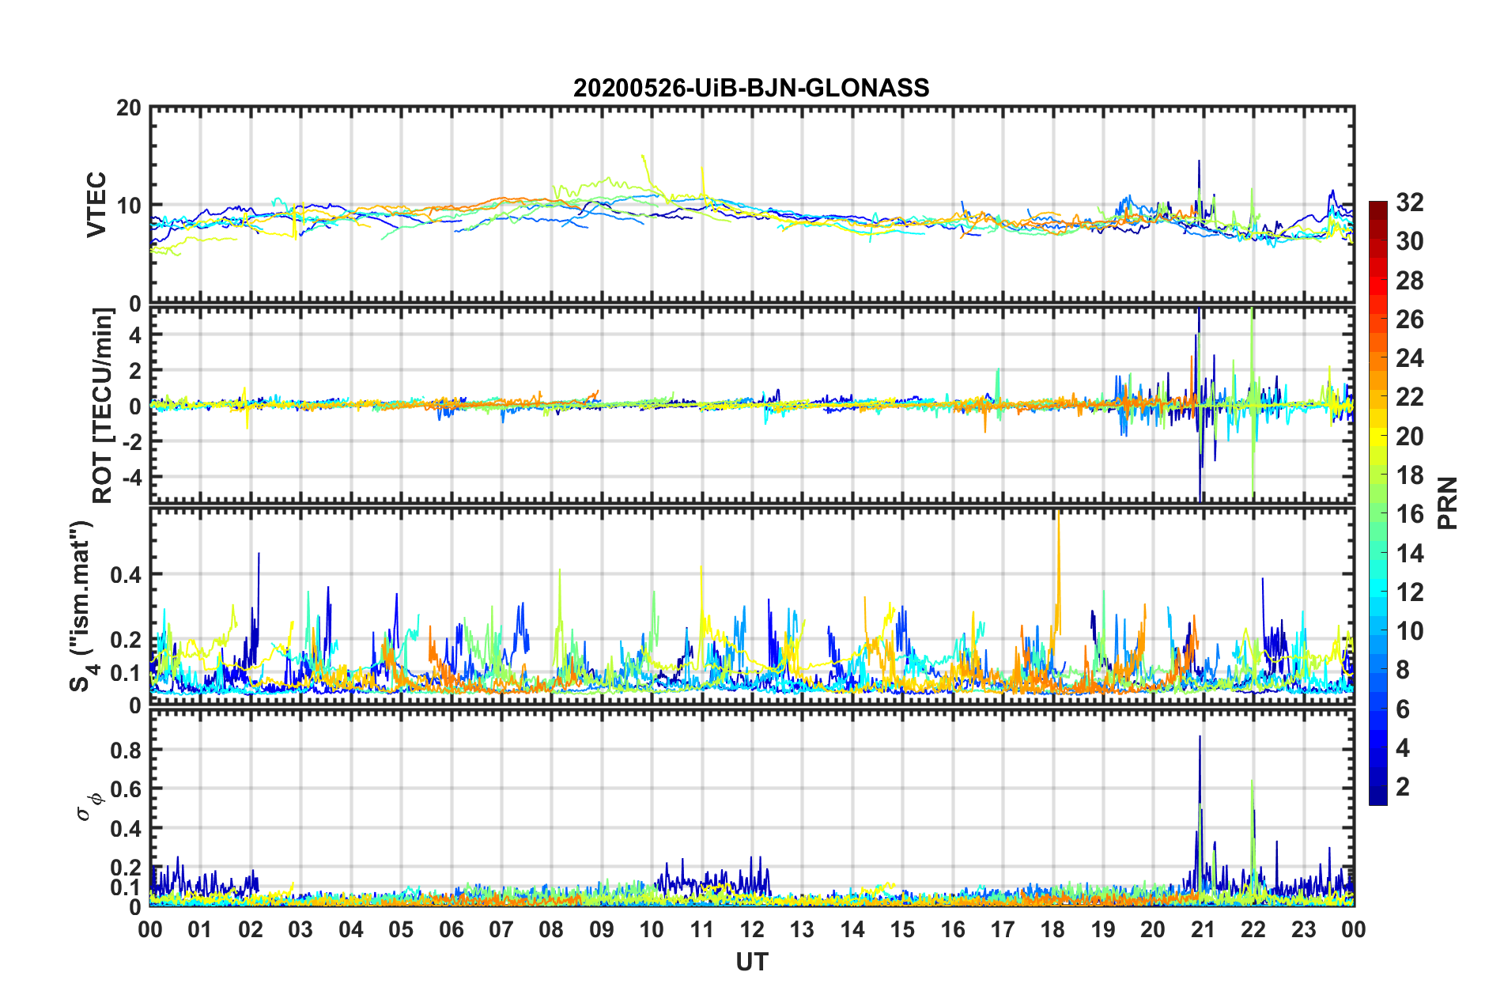Screen dimensions: 1504x1006
Task: Select colorbar tick value 32
Action: tap(1410, 202)
